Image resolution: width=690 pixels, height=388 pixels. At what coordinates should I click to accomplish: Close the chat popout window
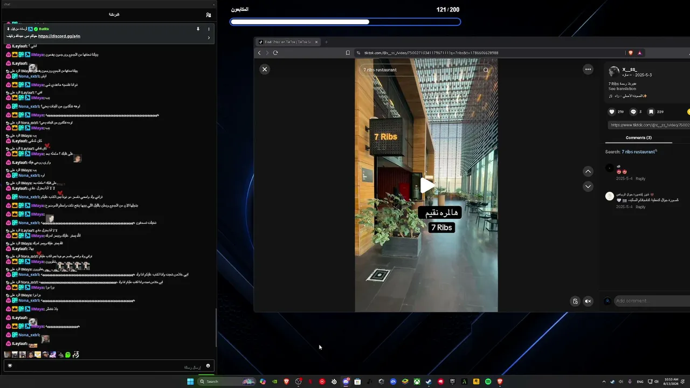(213, 4)
